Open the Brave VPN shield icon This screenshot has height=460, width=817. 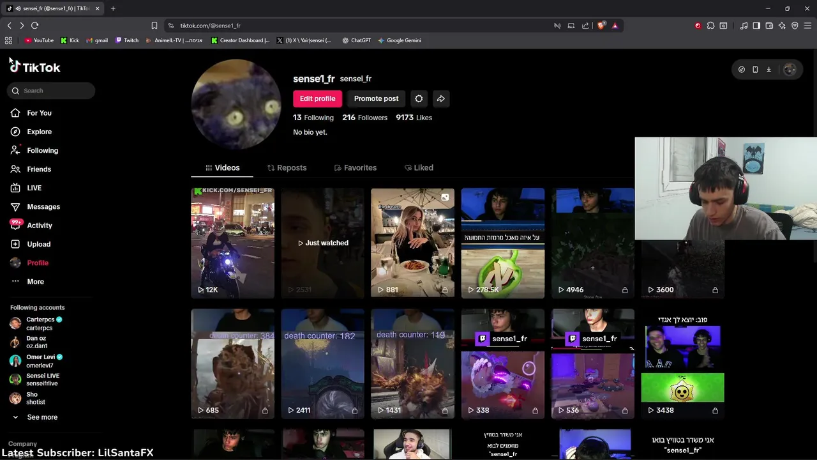(795, 26)
